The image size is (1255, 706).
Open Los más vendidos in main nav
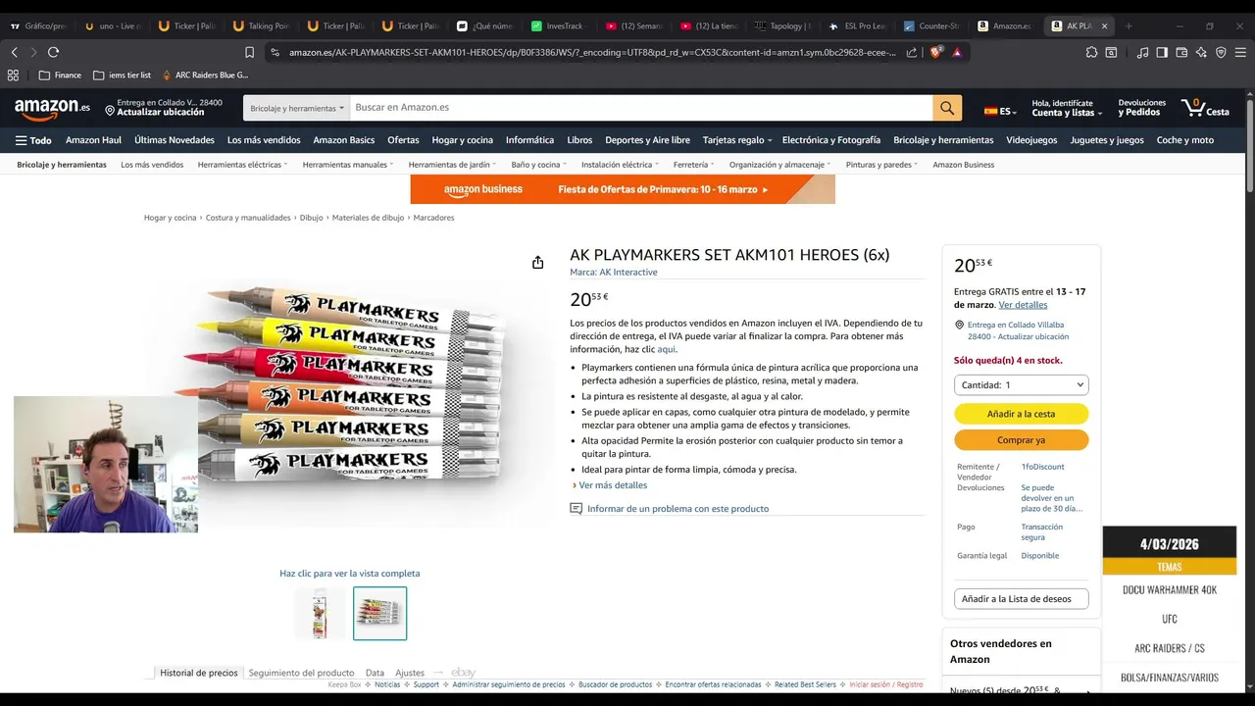[x=264, y=140]
